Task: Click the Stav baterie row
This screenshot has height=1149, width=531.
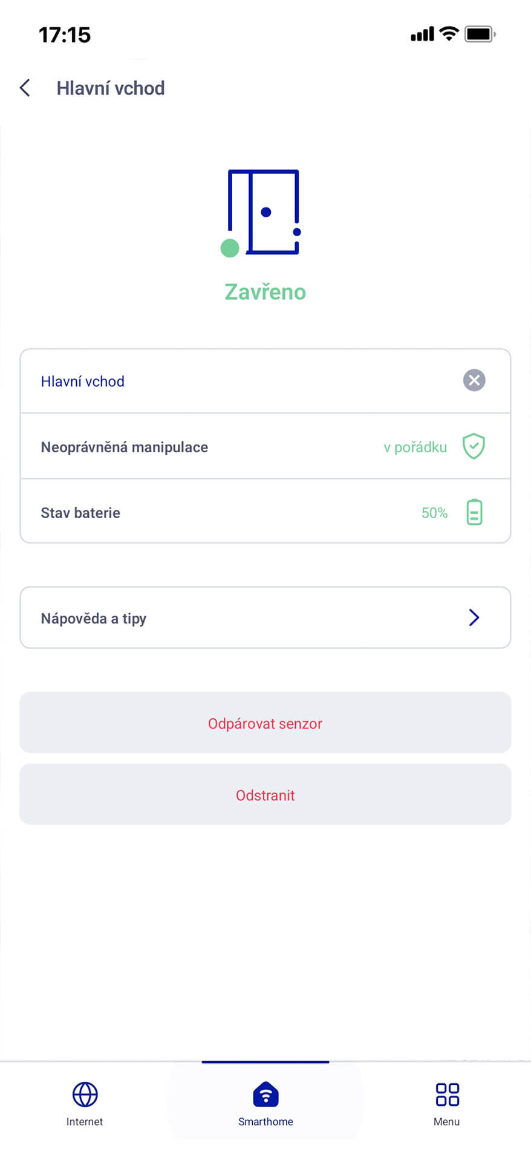Action: (181, 513)
